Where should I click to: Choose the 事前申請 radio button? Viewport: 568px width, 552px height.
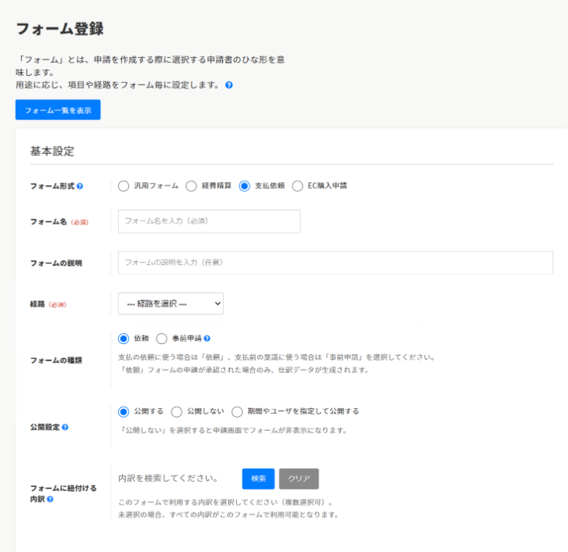click(162, 339)
